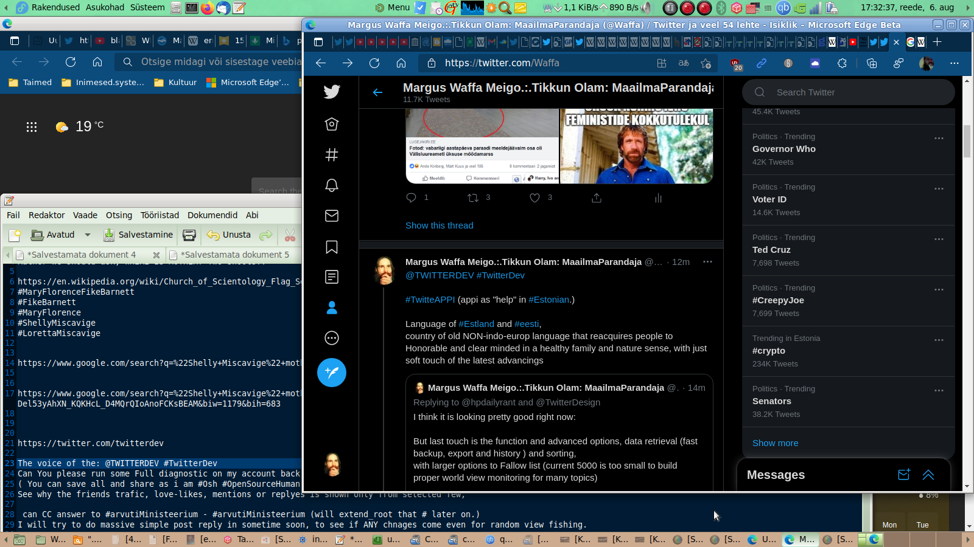The height and width of the screenshot is (547, 974).
Task: Retweet the post with 3 retweets
Action: click(x=472, y=198)
